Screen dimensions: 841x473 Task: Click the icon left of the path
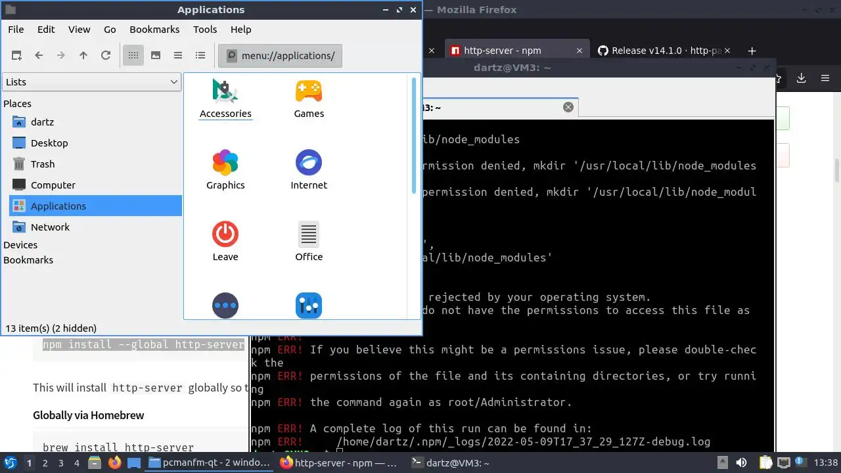coord(231,56)
